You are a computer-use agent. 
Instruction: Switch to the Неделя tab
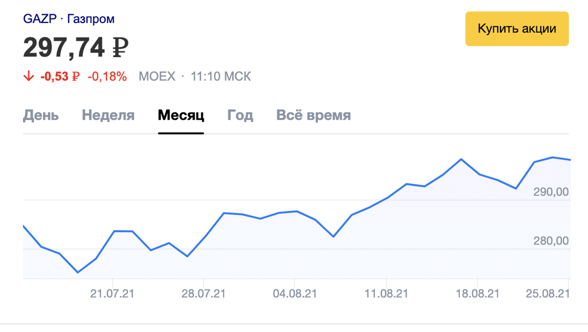click(107, 115)
